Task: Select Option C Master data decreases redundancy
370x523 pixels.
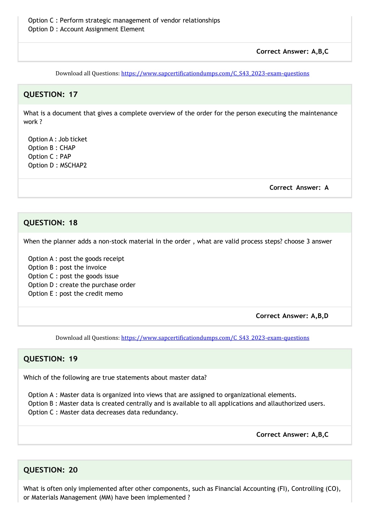Action: click(103, 412)
